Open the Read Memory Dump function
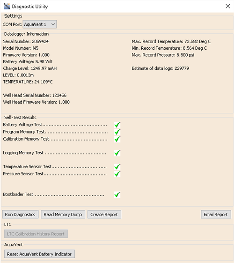This screenshot has height=263, width=234. 63,214
